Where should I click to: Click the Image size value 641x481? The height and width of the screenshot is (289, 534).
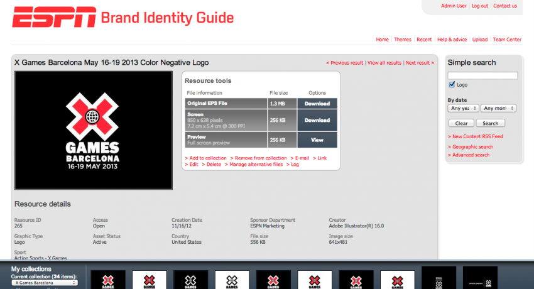[338, 242]
